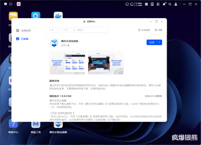The height and width of the screenshot is (145, 201).
Task: Open the blue search app desktop icon
Action: [36, 15]
